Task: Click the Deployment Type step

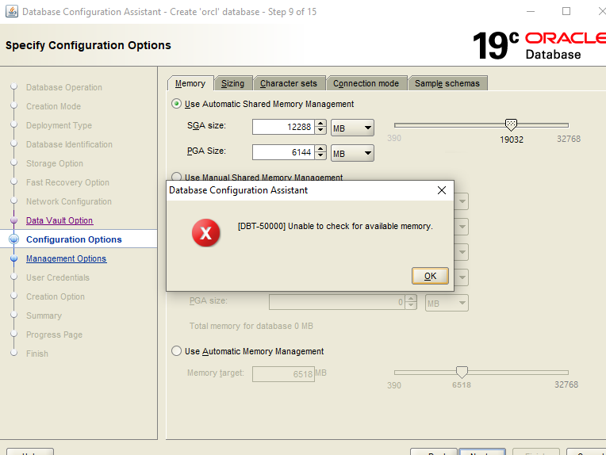Action: coord(59,125)
